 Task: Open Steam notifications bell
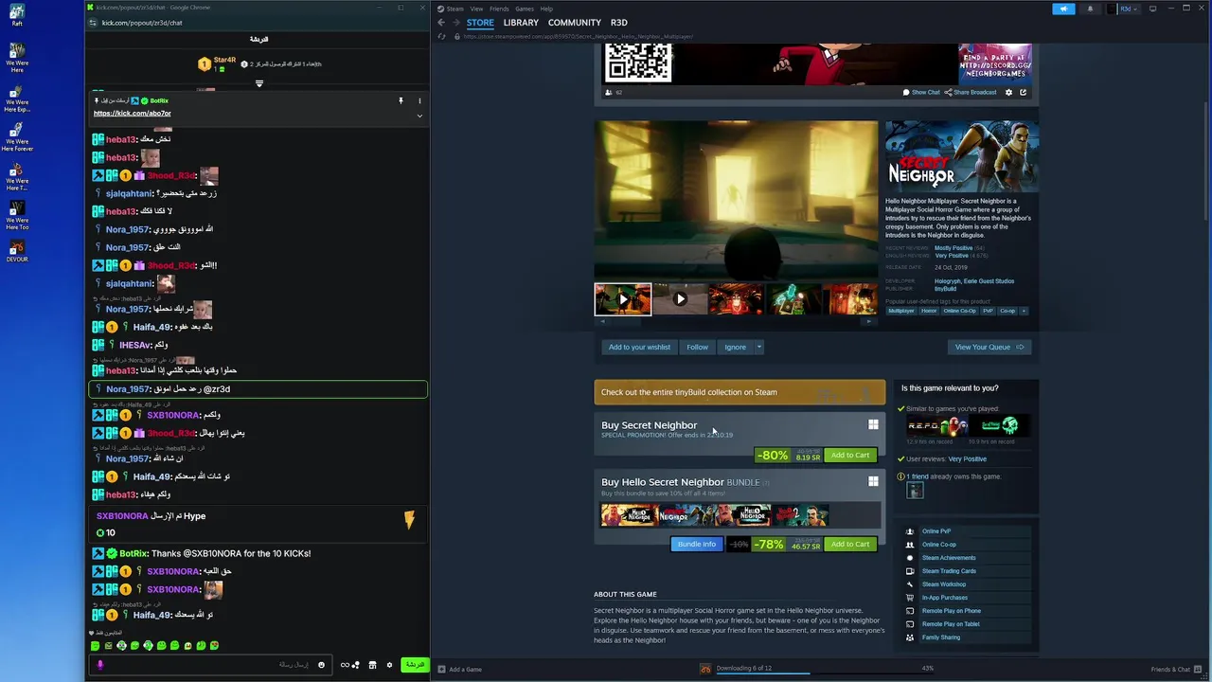(x=1090, y=9)
